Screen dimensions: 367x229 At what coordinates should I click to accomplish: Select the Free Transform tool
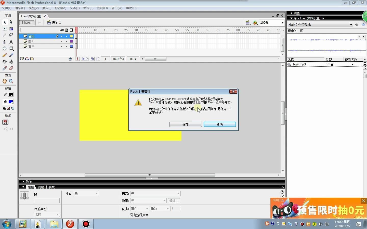tap(5, 28)
